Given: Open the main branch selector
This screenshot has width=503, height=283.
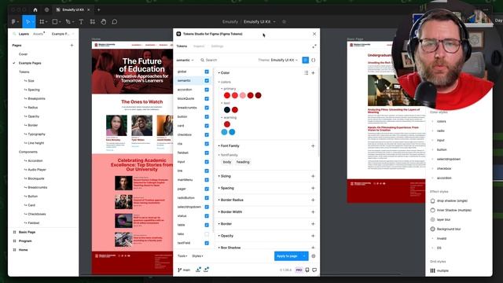Looking at the screenshot, I should 184,270.
